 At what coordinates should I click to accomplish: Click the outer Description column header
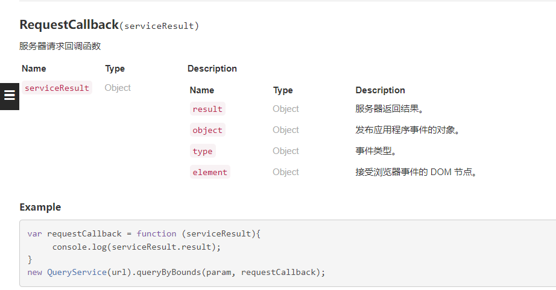(212, 69)
